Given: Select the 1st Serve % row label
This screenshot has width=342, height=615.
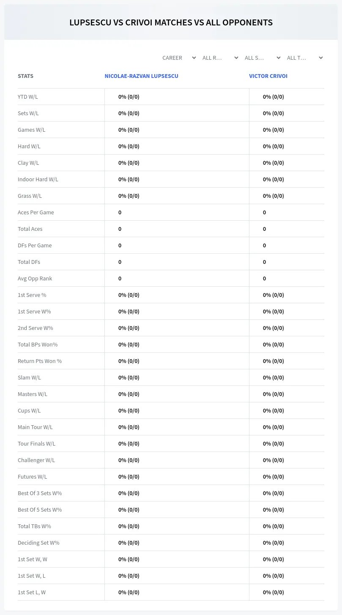Looking at the screenshot, I should coord(32,295).
